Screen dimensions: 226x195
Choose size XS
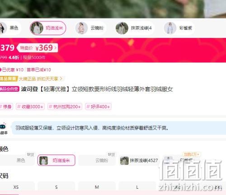16,187
